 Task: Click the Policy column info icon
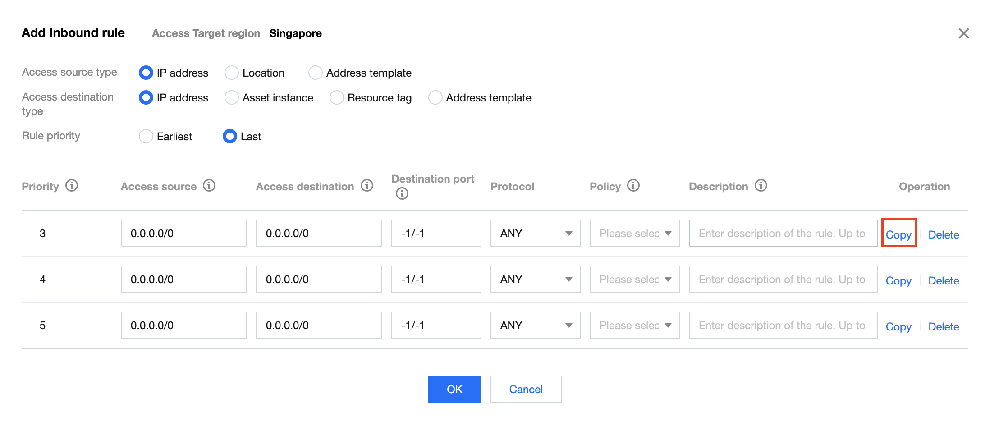click(x=633, y=186)
